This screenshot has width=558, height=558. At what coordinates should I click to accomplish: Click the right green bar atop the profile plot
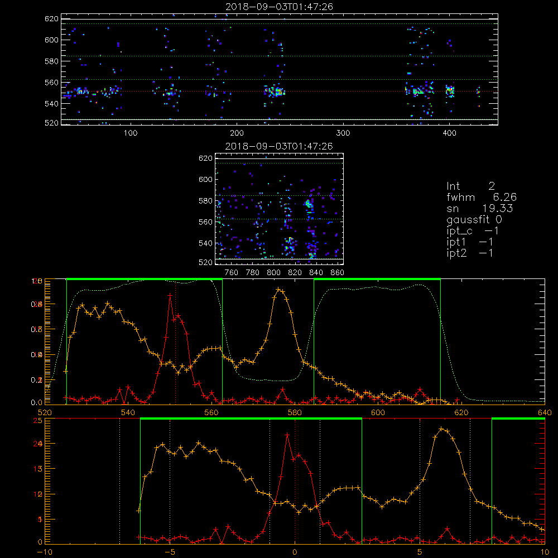point(377,279)
